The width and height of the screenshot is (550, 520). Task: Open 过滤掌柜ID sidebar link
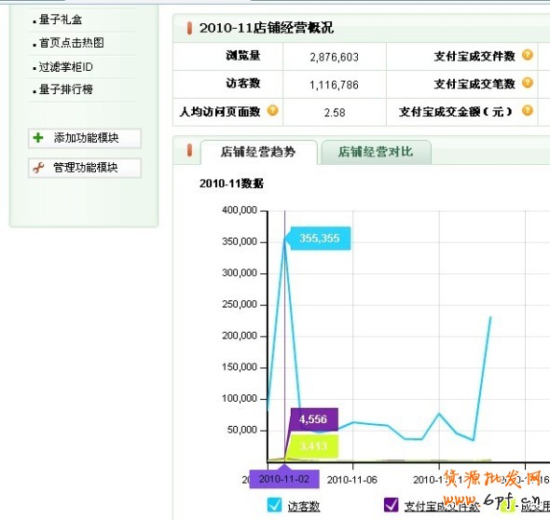point(65,66)
